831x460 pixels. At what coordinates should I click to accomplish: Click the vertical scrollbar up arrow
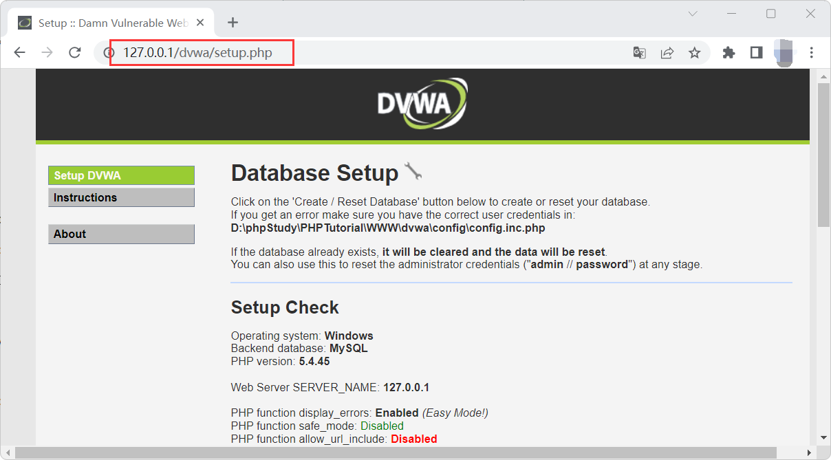(x=823, y=75)
